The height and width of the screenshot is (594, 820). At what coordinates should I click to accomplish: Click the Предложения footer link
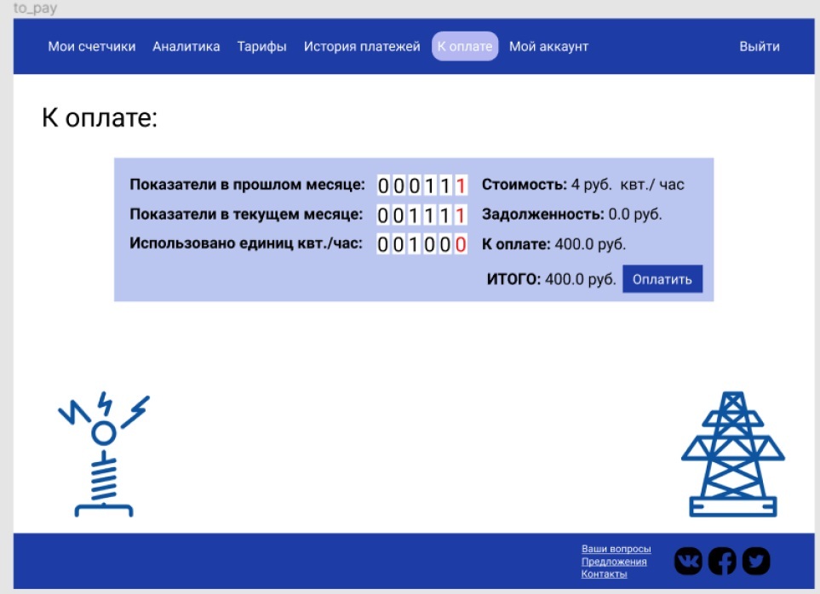coord(613,562)
